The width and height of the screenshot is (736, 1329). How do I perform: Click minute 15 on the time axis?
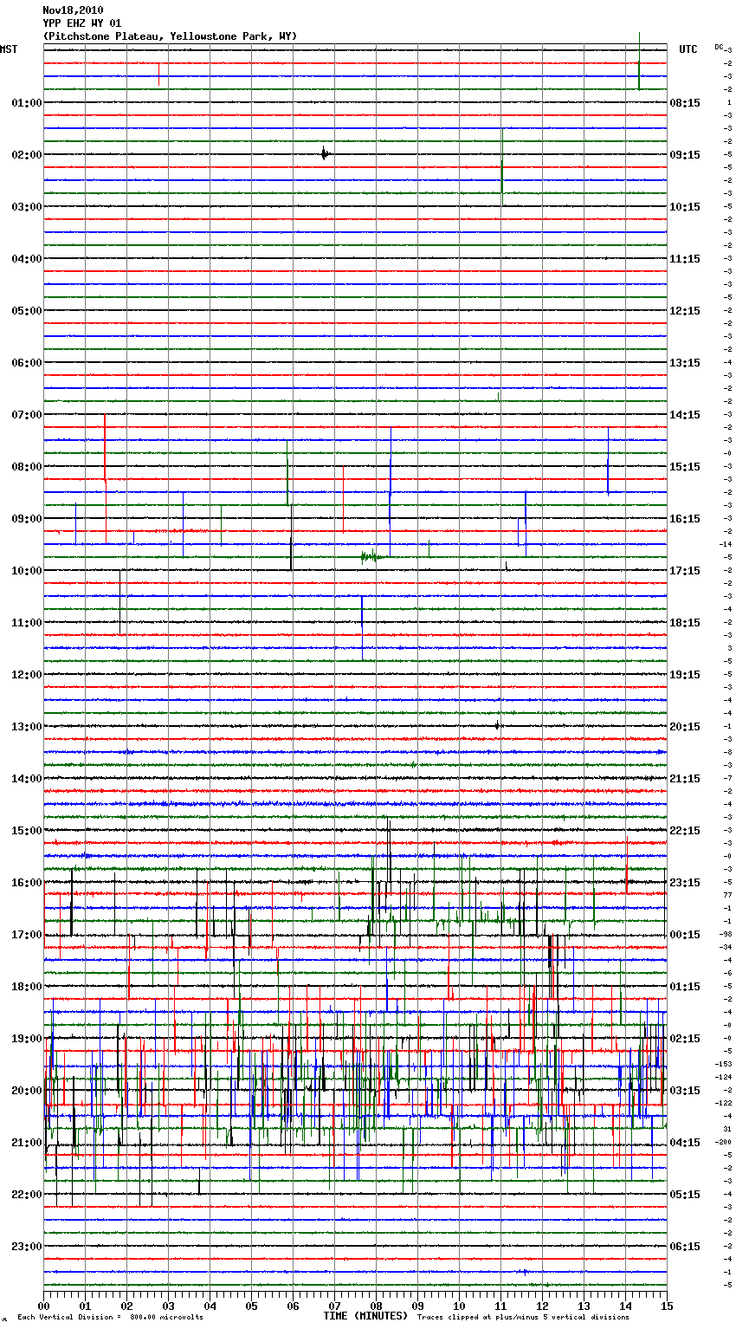click(x=667, y=1306)
